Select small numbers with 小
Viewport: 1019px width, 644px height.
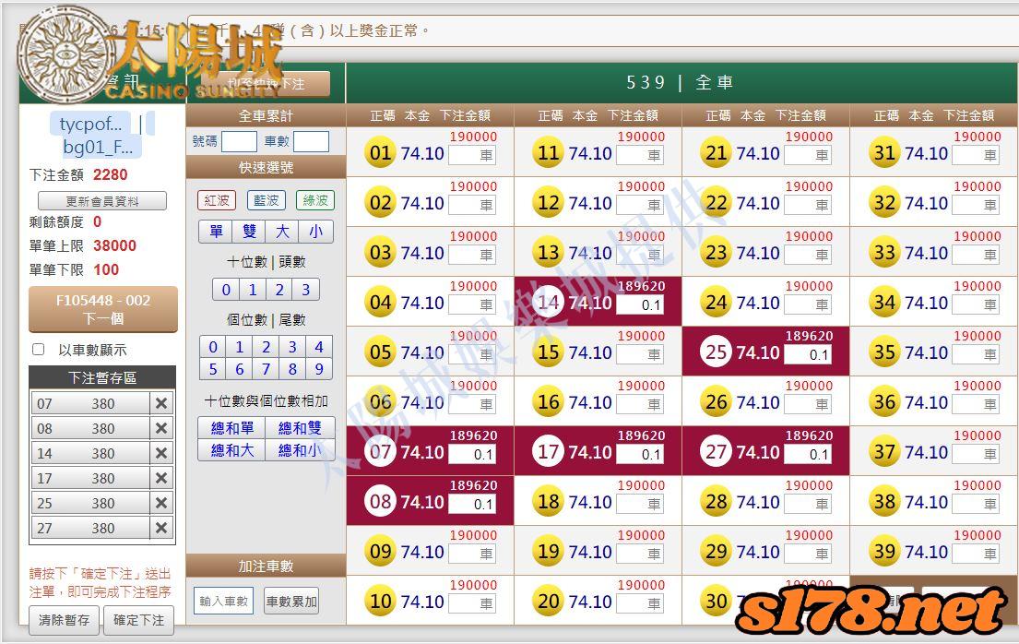tap(315, 232)
